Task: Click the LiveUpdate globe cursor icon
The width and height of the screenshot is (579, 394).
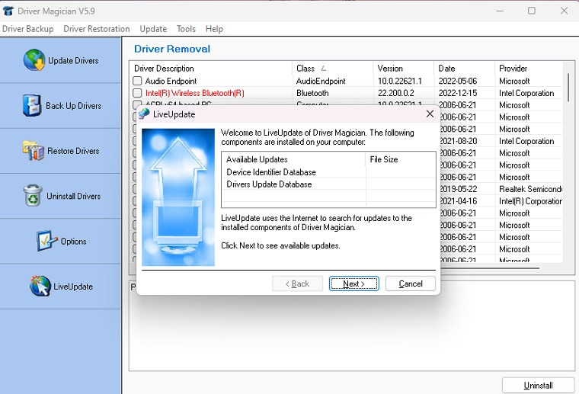Action: click(x=40, y=286)
